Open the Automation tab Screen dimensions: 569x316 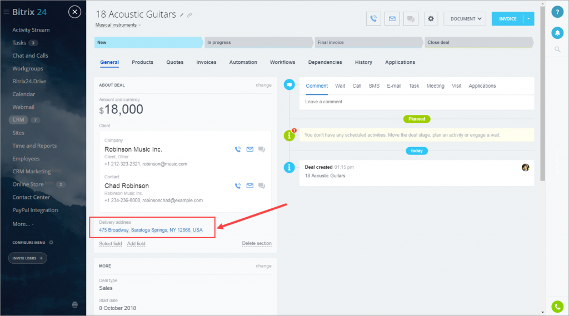click(x=243, y=62)
